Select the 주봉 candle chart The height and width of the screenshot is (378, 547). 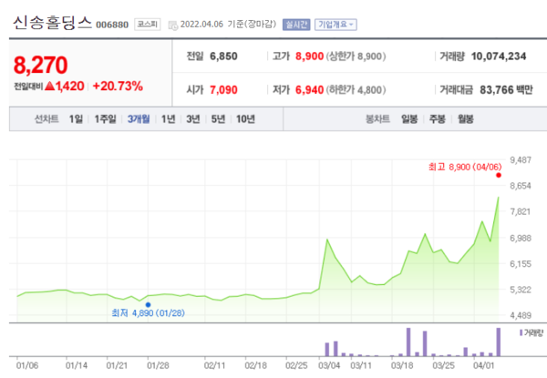(x=437, y=118)
